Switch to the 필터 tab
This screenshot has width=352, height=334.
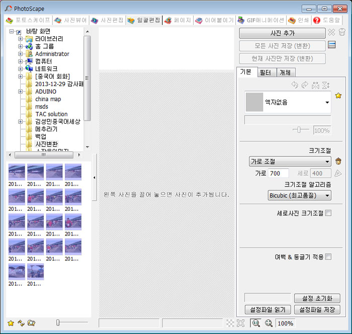(x=266, y=72)
